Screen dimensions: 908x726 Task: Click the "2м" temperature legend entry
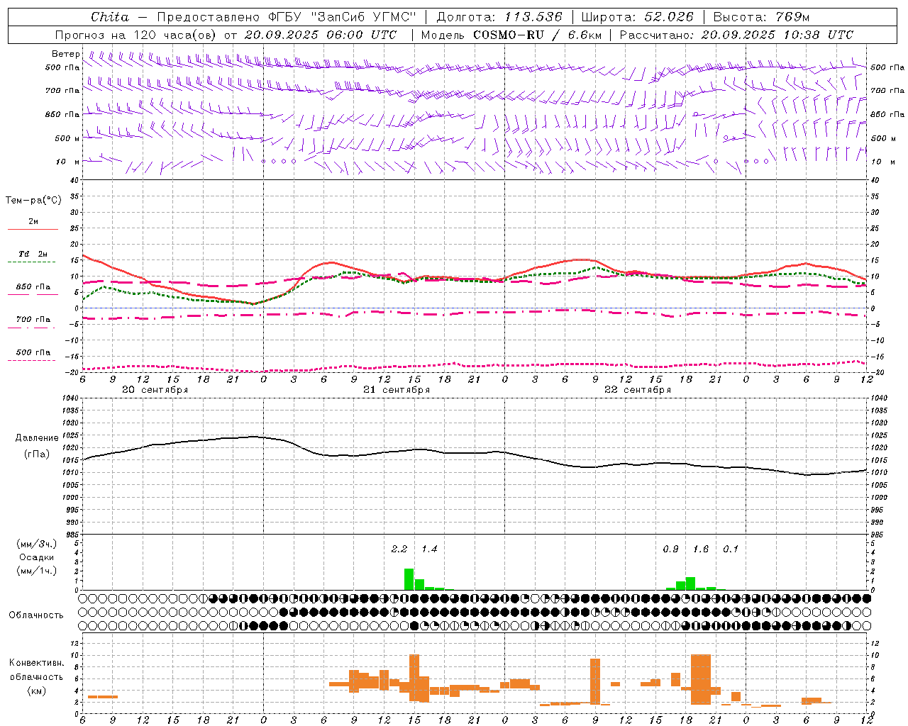coord(33,221)
